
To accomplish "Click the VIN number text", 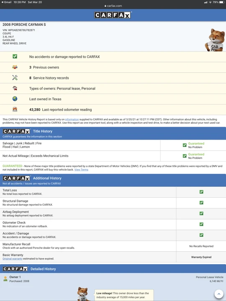I will click(x=19, y=30).
